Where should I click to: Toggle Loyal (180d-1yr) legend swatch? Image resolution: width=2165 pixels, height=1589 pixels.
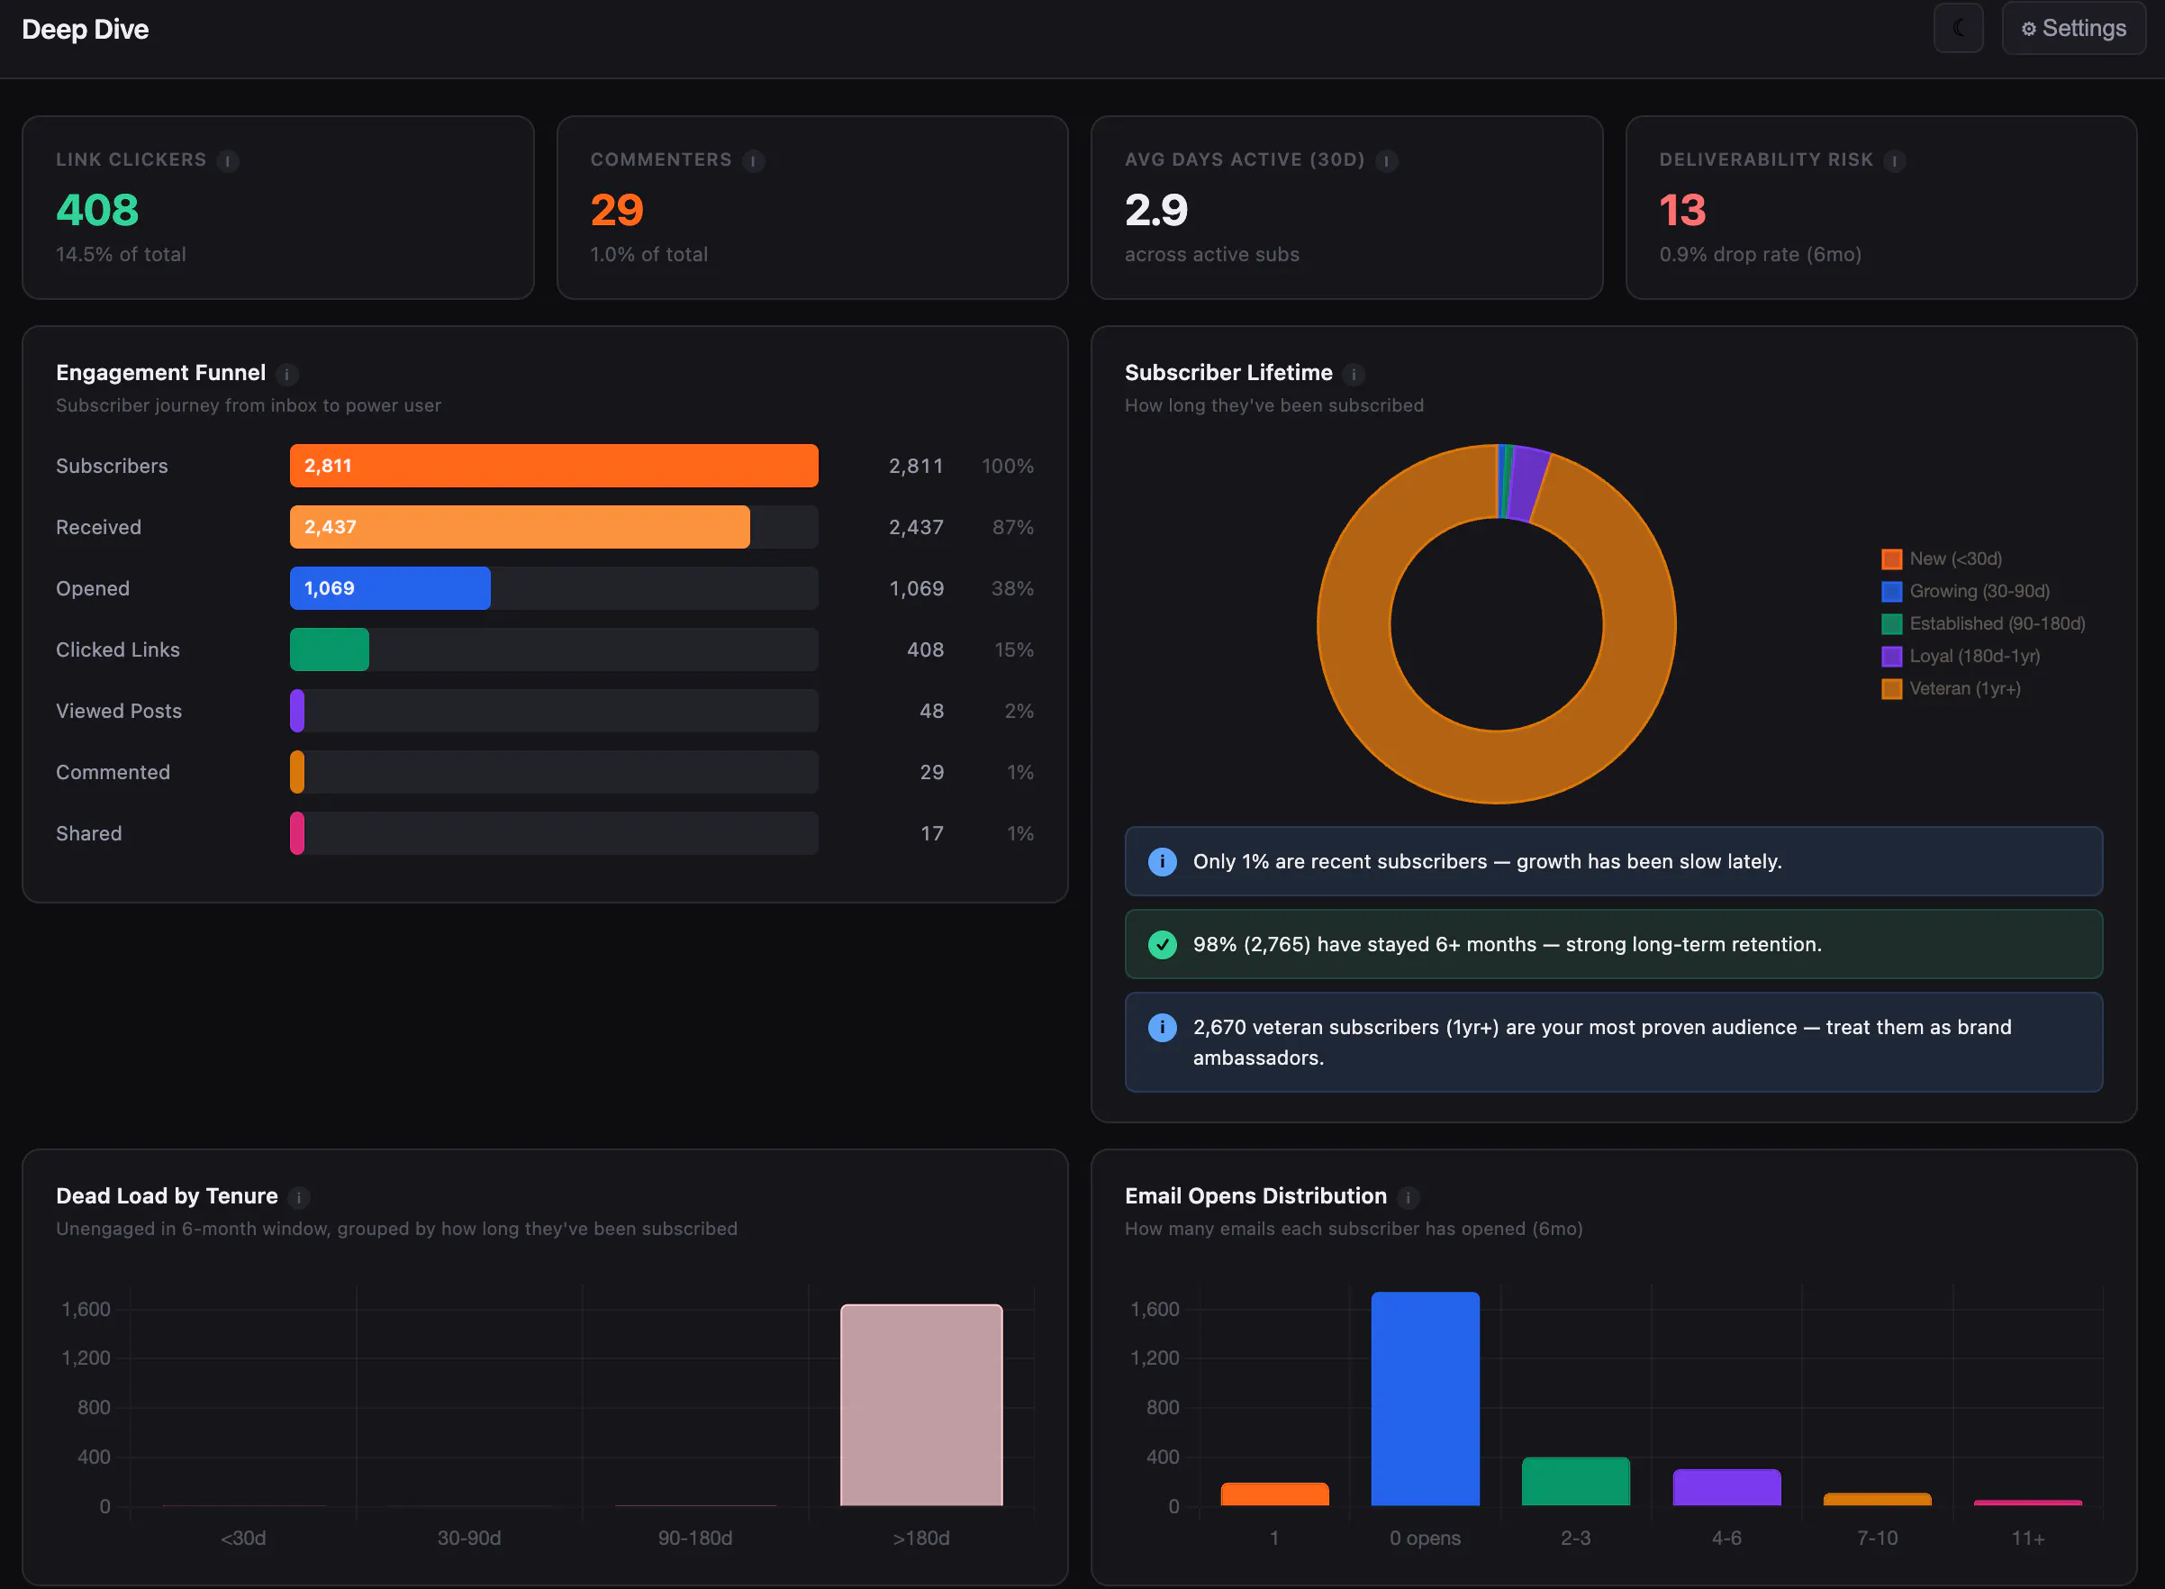[x=1891, y=657]
